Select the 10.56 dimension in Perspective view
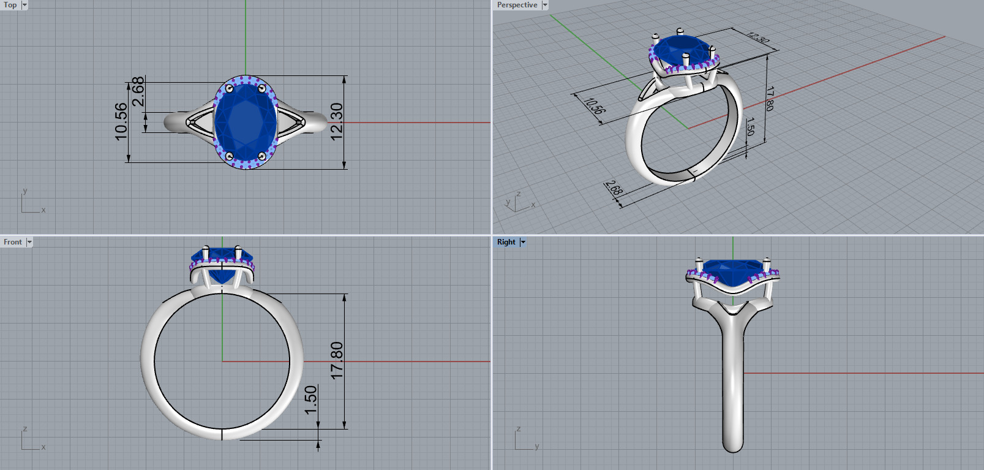 coord(595,106)
